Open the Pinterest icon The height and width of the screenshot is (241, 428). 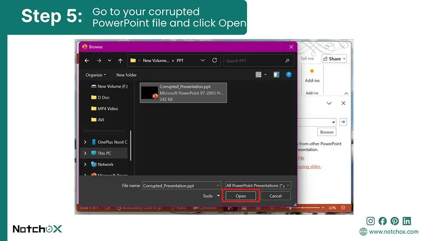[x=395, y=221]
